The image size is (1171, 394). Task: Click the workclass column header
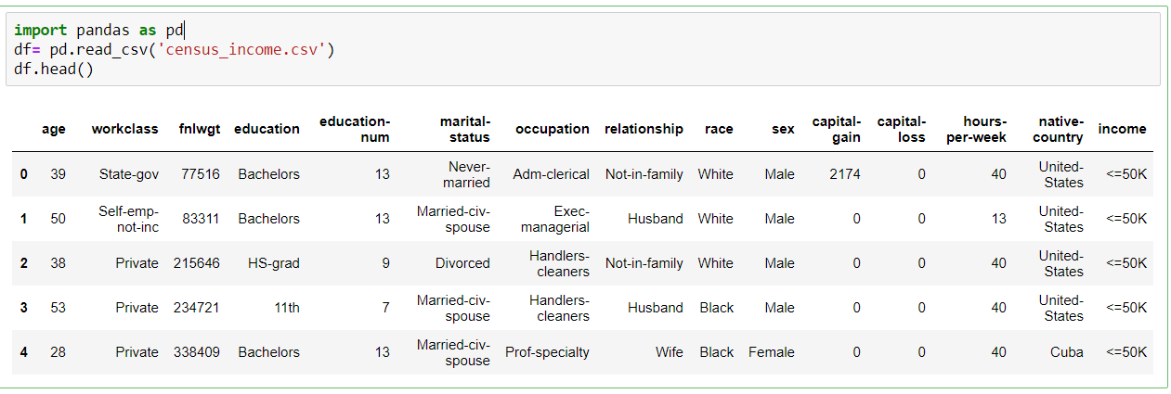click(124, 129)
